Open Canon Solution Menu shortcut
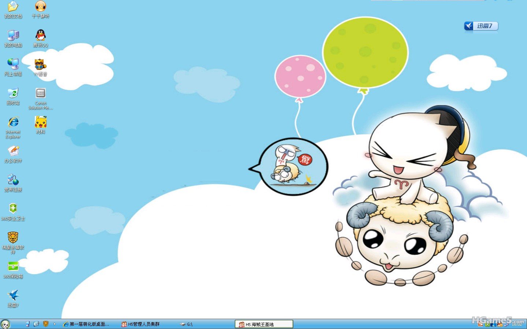 coord(40,93)
